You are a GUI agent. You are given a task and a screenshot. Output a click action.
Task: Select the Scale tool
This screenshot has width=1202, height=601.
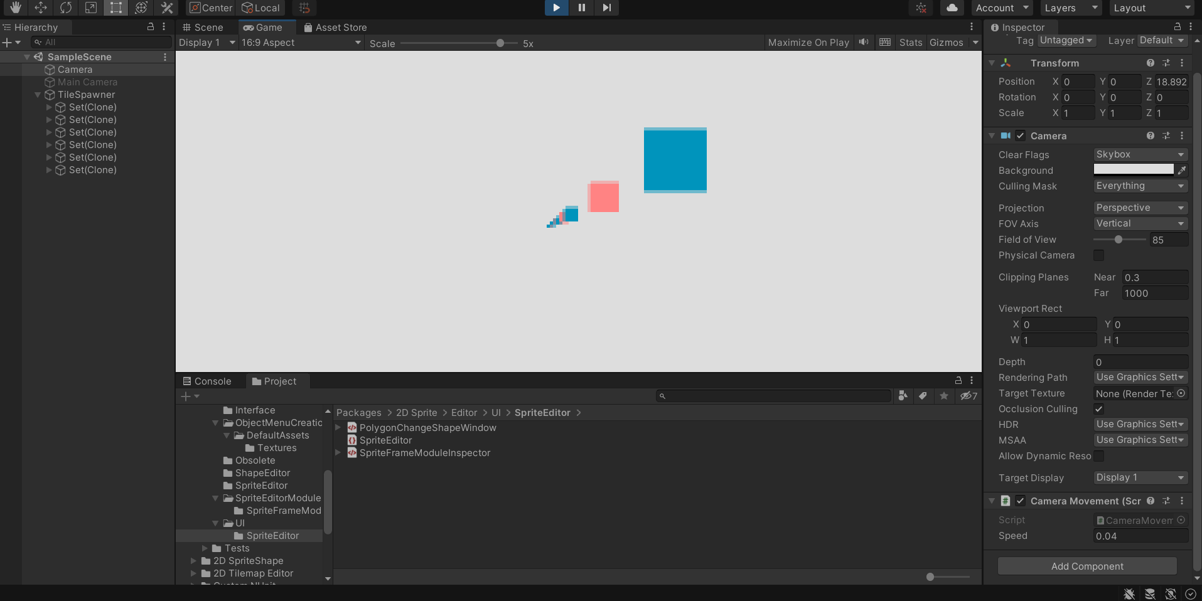coord(91,8)
